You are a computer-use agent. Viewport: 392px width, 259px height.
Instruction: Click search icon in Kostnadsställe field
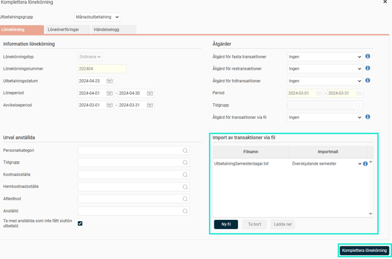185,175
